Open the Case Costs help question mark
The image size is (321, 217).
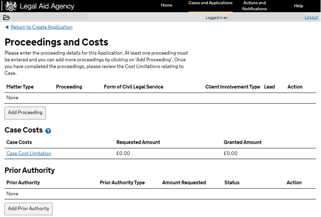pyautogui.click(x=48, y=131)
